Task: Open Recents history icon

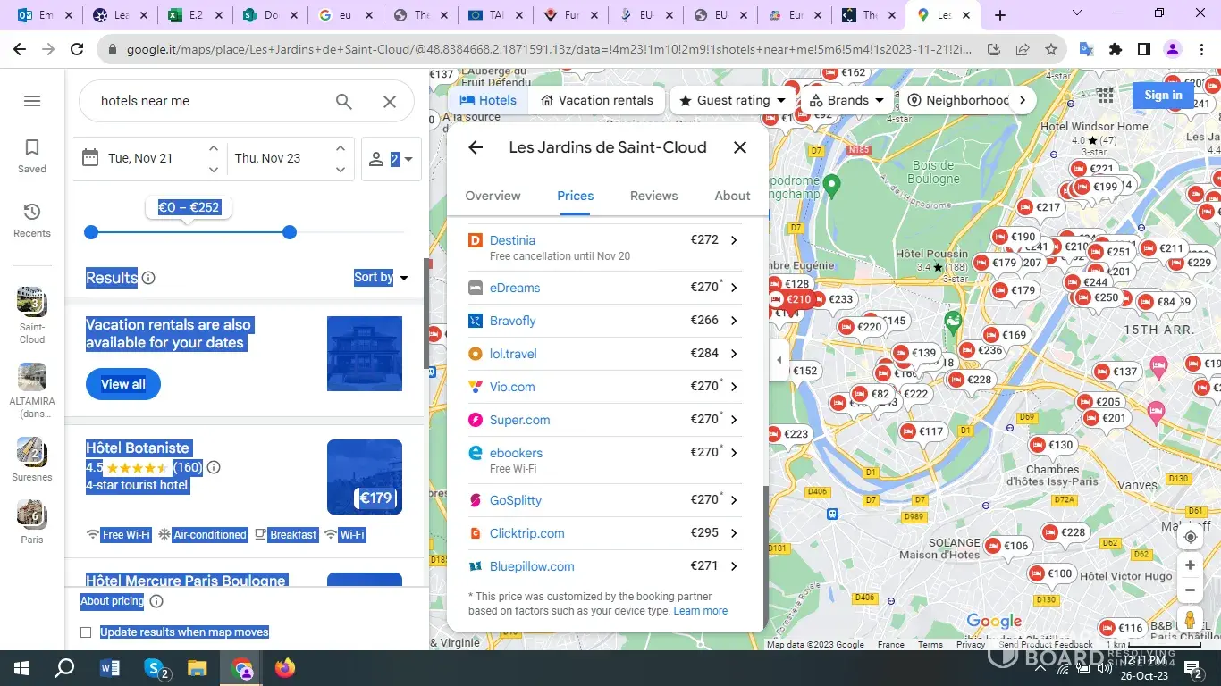Action: (32, 213)
